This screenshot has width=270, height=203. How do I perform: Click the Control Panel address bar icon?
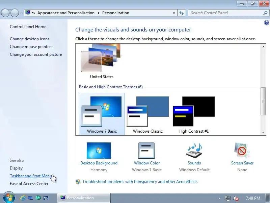28,13
